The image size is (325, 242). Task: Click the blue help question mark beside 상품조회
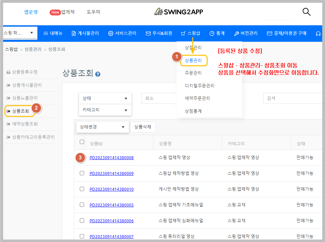97,74
